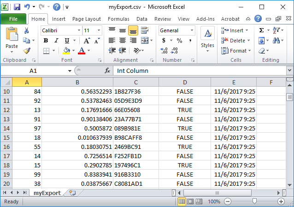Switch to Normal view in status bar
The width and height of the screenshot is (294, 207).
click(182, 201)
